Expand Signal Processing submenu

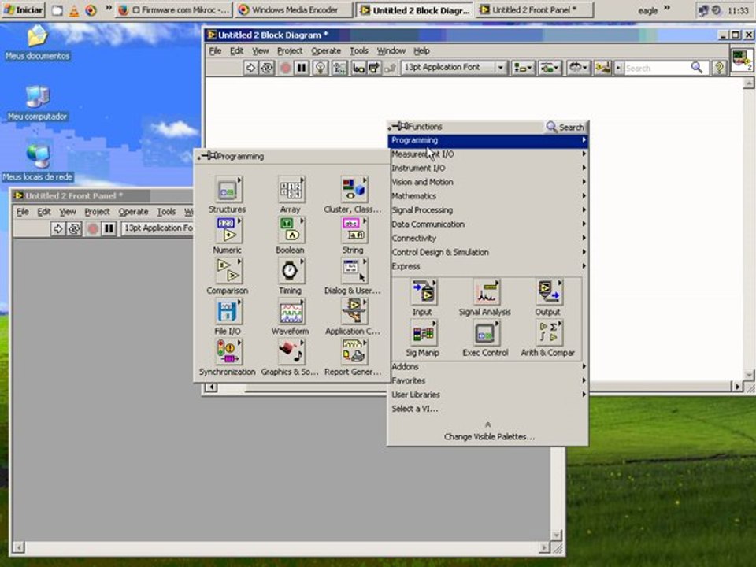coord(488,210)
